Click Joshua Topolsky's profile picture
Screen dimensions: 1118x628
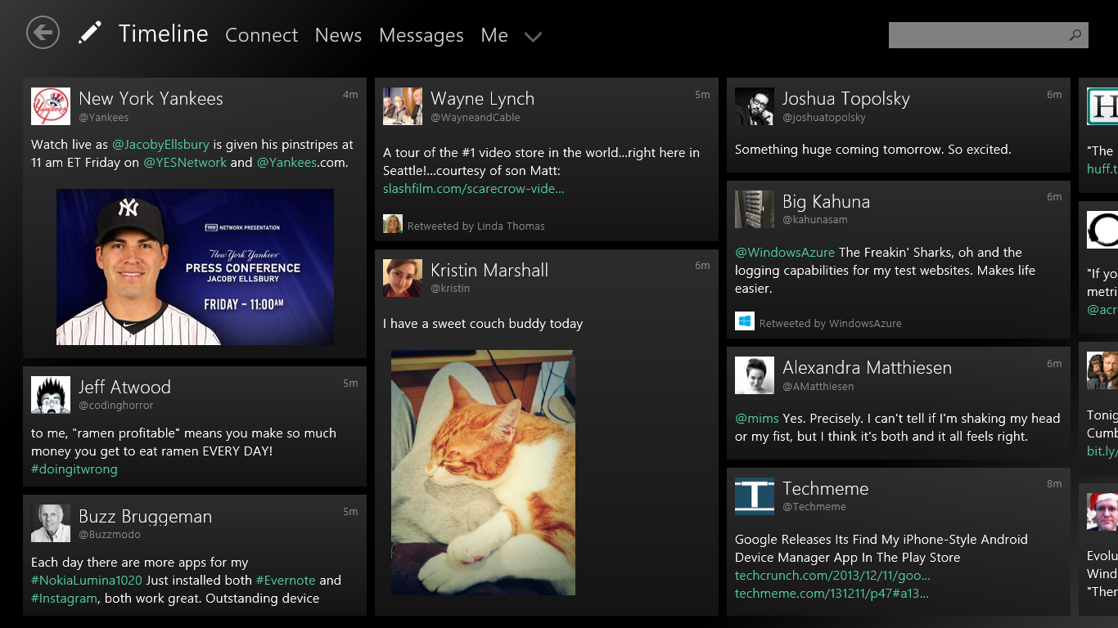point(754,106)
